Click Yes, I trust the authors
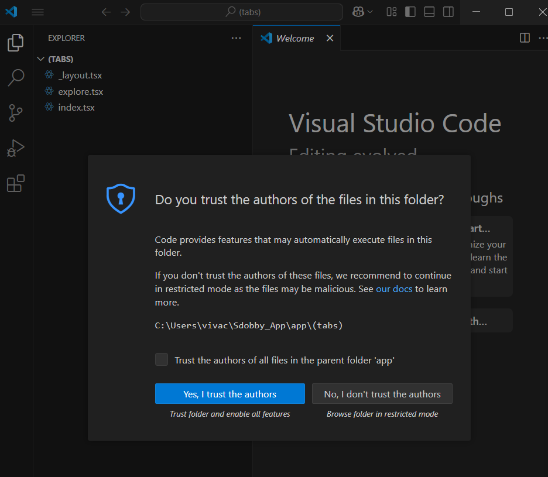This screenshot has height=477, width=548. (230, 394)
